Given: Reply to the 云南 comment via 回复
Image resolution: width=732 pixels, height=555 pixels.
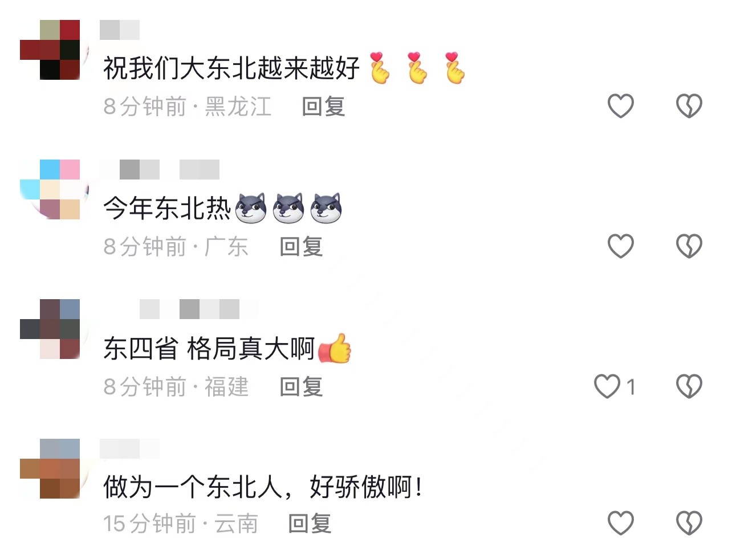Looking at the screenshot, I should (x=310, y=524).
